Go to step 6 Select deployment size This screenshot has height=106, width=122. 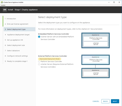(15, 45)
